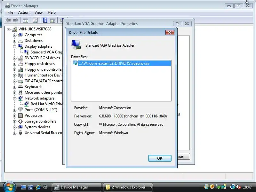Select the Computer category icon
The width and height of the screenshot is (256, 192).
(20, 35)
